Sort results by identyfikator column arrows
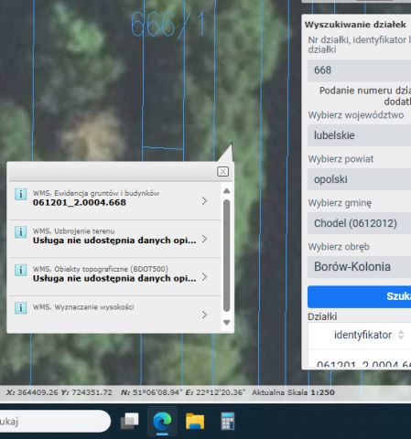Image resolution: width=411 pixels, height=439 pixels. 401,335
